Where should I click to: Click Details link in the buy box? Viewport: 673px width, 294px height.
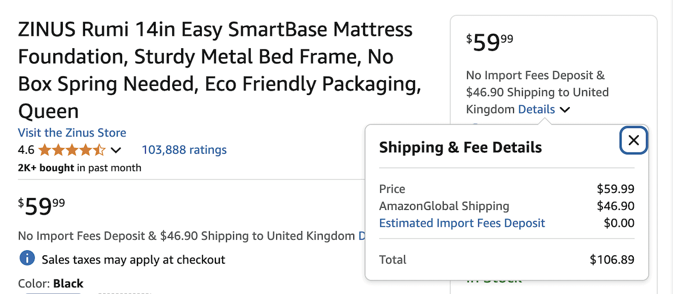(x=536, y=109)
